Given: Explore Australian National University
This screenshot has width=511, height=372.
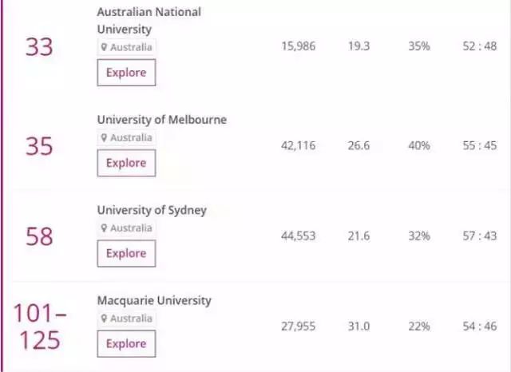Looking at the screenshot, I should pos(126,73).
